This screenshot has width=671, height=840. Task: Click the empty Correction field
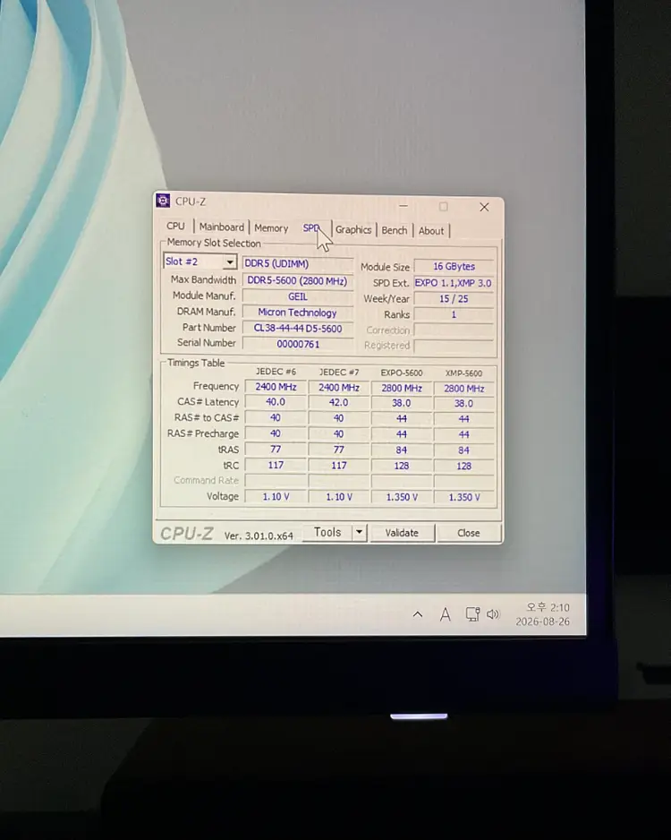(454, 330)
